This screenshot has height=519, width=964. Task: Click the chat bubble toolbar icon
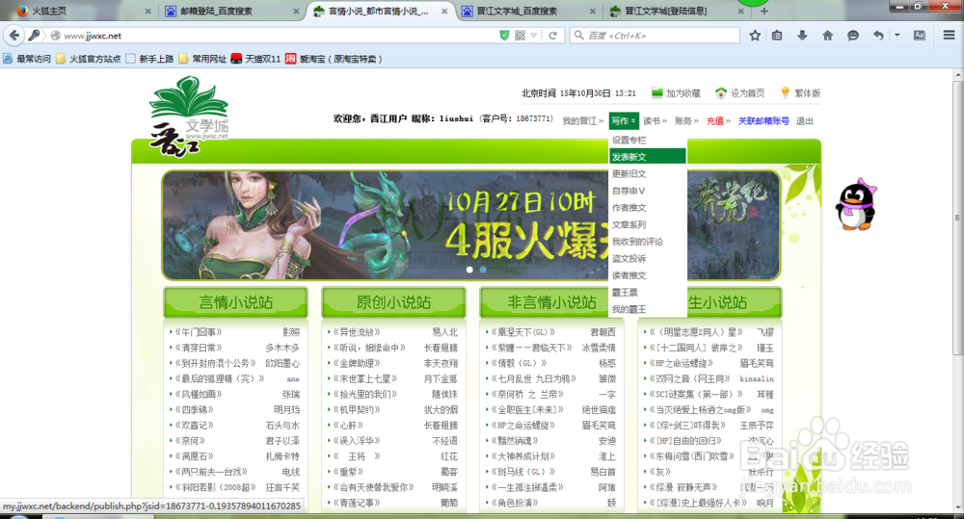[x=853, y=36]
